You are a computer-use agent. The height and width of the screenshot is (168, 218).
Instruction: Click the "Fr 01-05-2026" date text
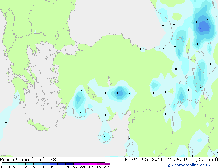click(x=144, y=160)
